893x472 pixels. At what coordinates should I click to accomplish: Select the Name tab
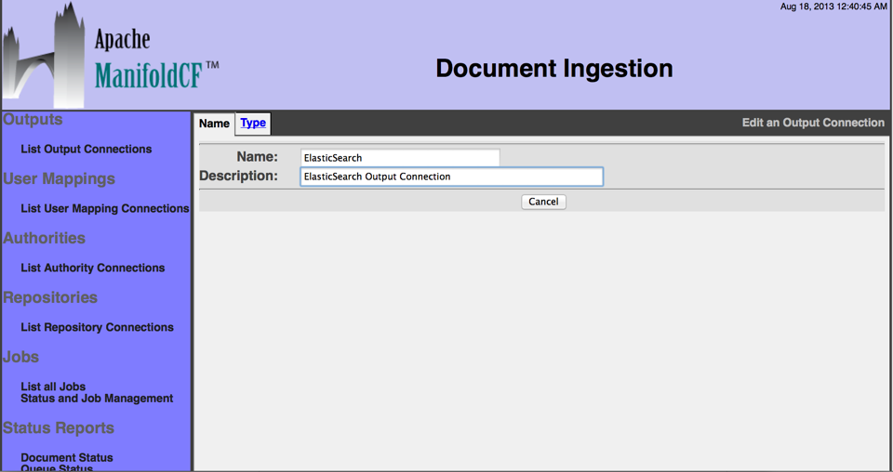[214, 124]
